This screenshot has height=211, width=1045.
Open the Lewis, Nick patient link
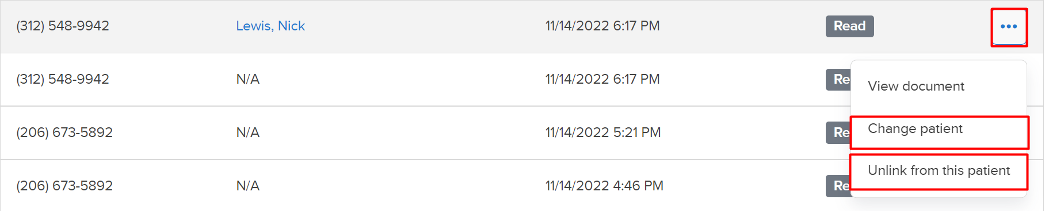click(270, 26)
